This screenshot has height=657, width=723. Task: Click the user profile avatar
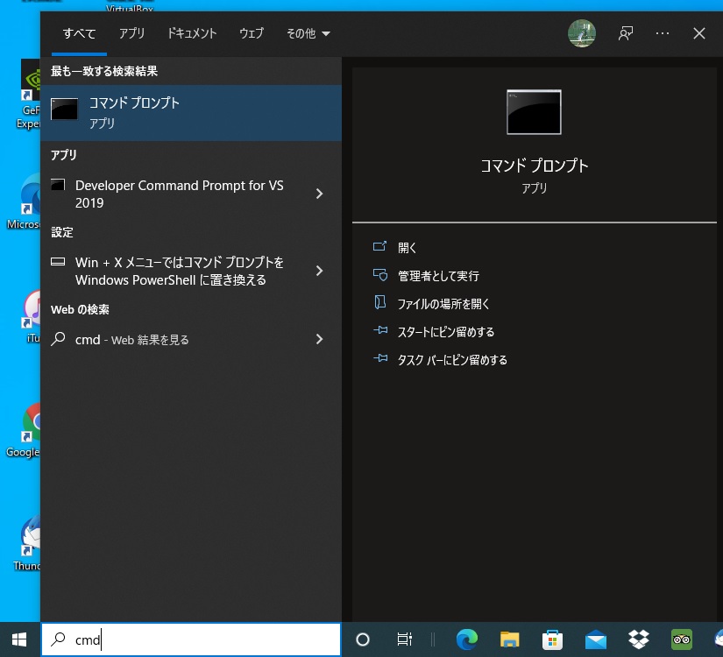pyautogui.click(x=581, y=33)
